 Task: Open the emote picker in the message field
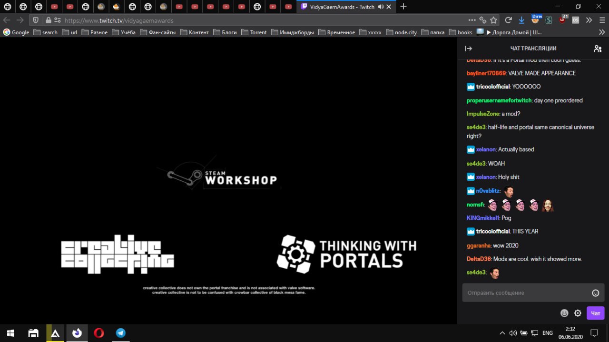595,293
